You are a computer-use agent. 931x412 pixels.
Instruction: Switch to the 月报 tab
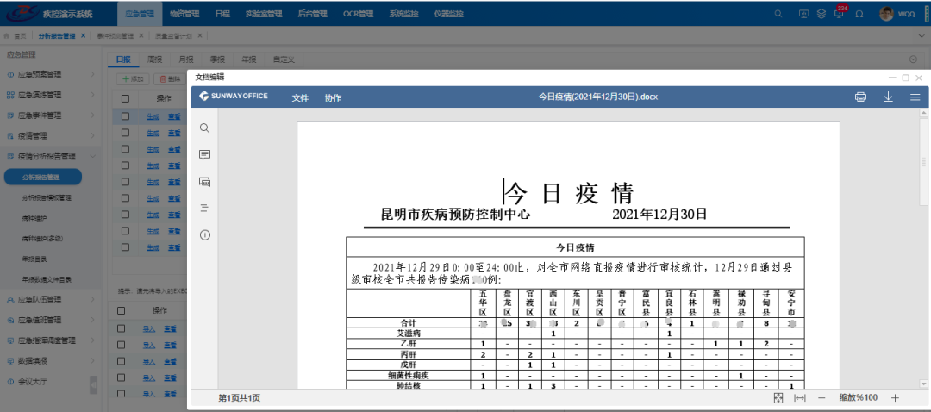coord(186,59)
